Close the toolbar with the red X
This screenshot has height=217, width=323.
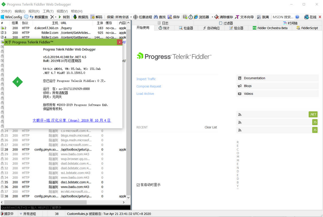coord(320,17)
